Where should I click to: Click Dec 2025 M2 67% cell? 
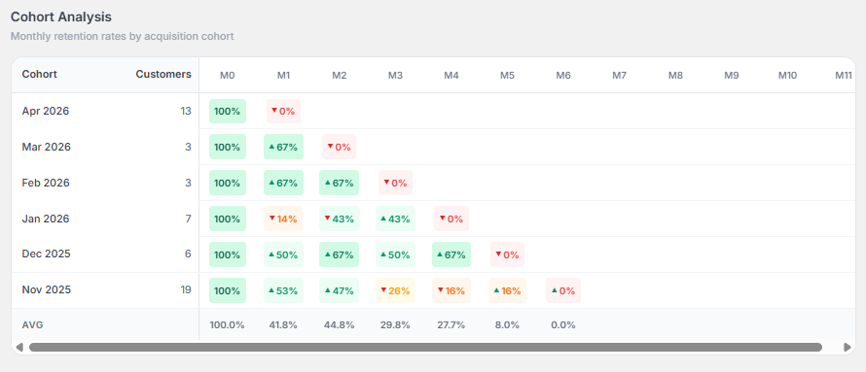tap(340, 255)
